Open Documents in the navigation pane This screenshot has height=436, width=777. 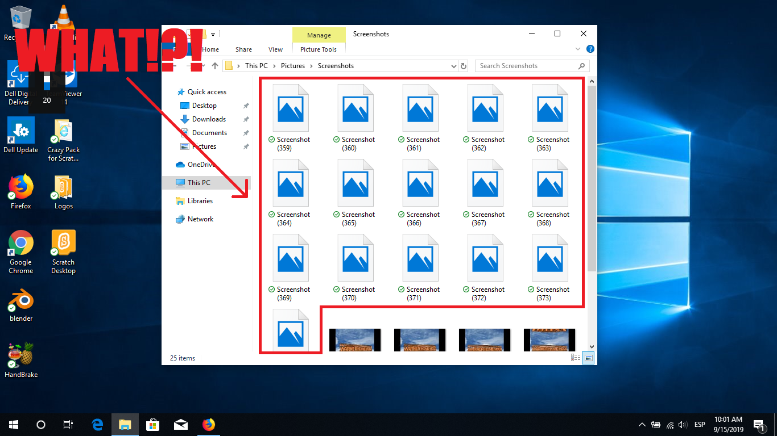tap(209, 133)
